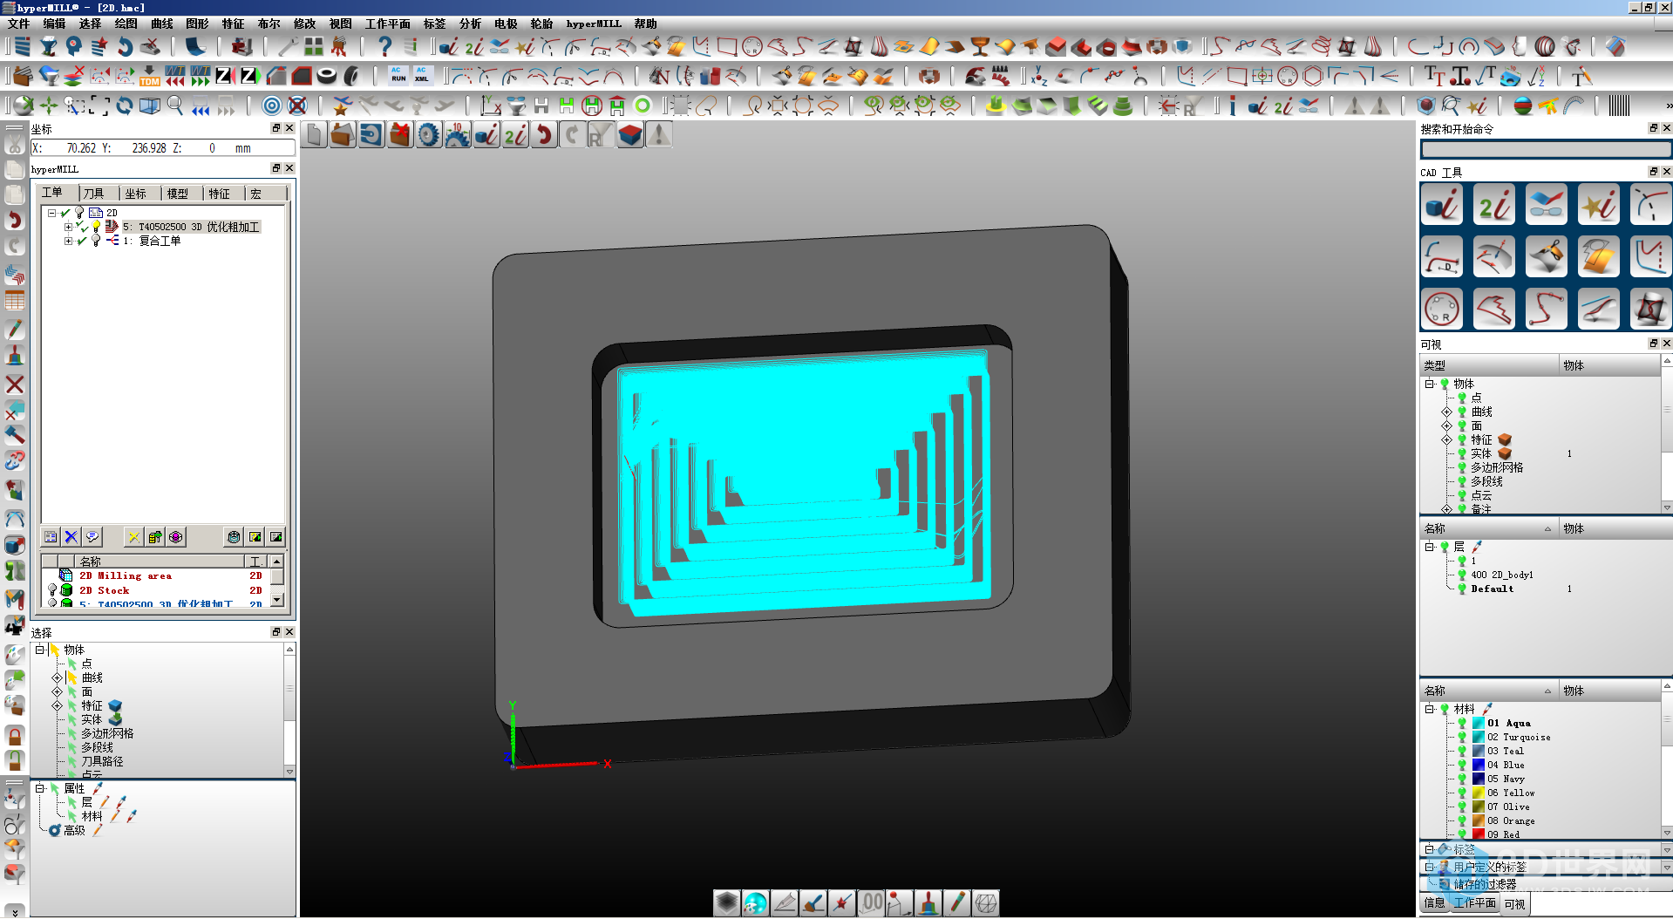The image size is (1673, 919).
Task: Click the AC XML toolbar icon
Action: [x=422, y=76]
